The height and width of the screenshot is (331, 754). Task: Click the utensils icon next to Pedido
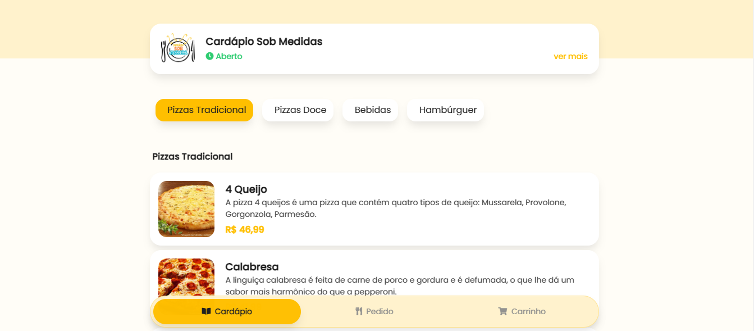[359, 311]
